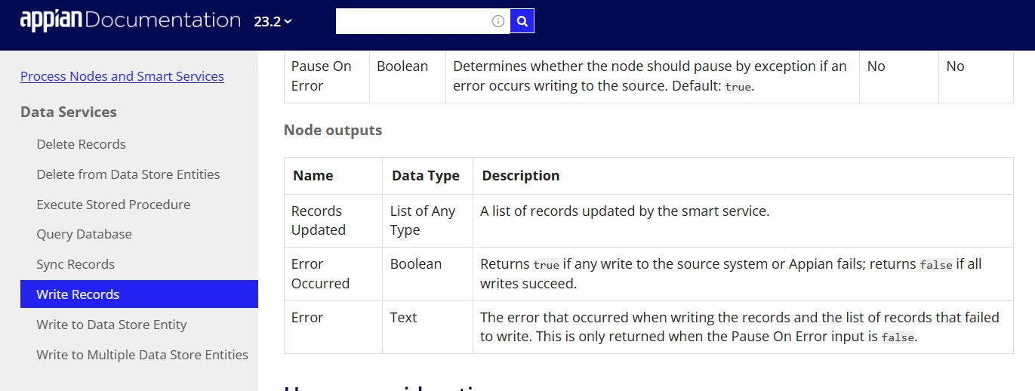Click the Data Services section heading
This screenshot has height=391, width=1035.
(x=69, y=112)
